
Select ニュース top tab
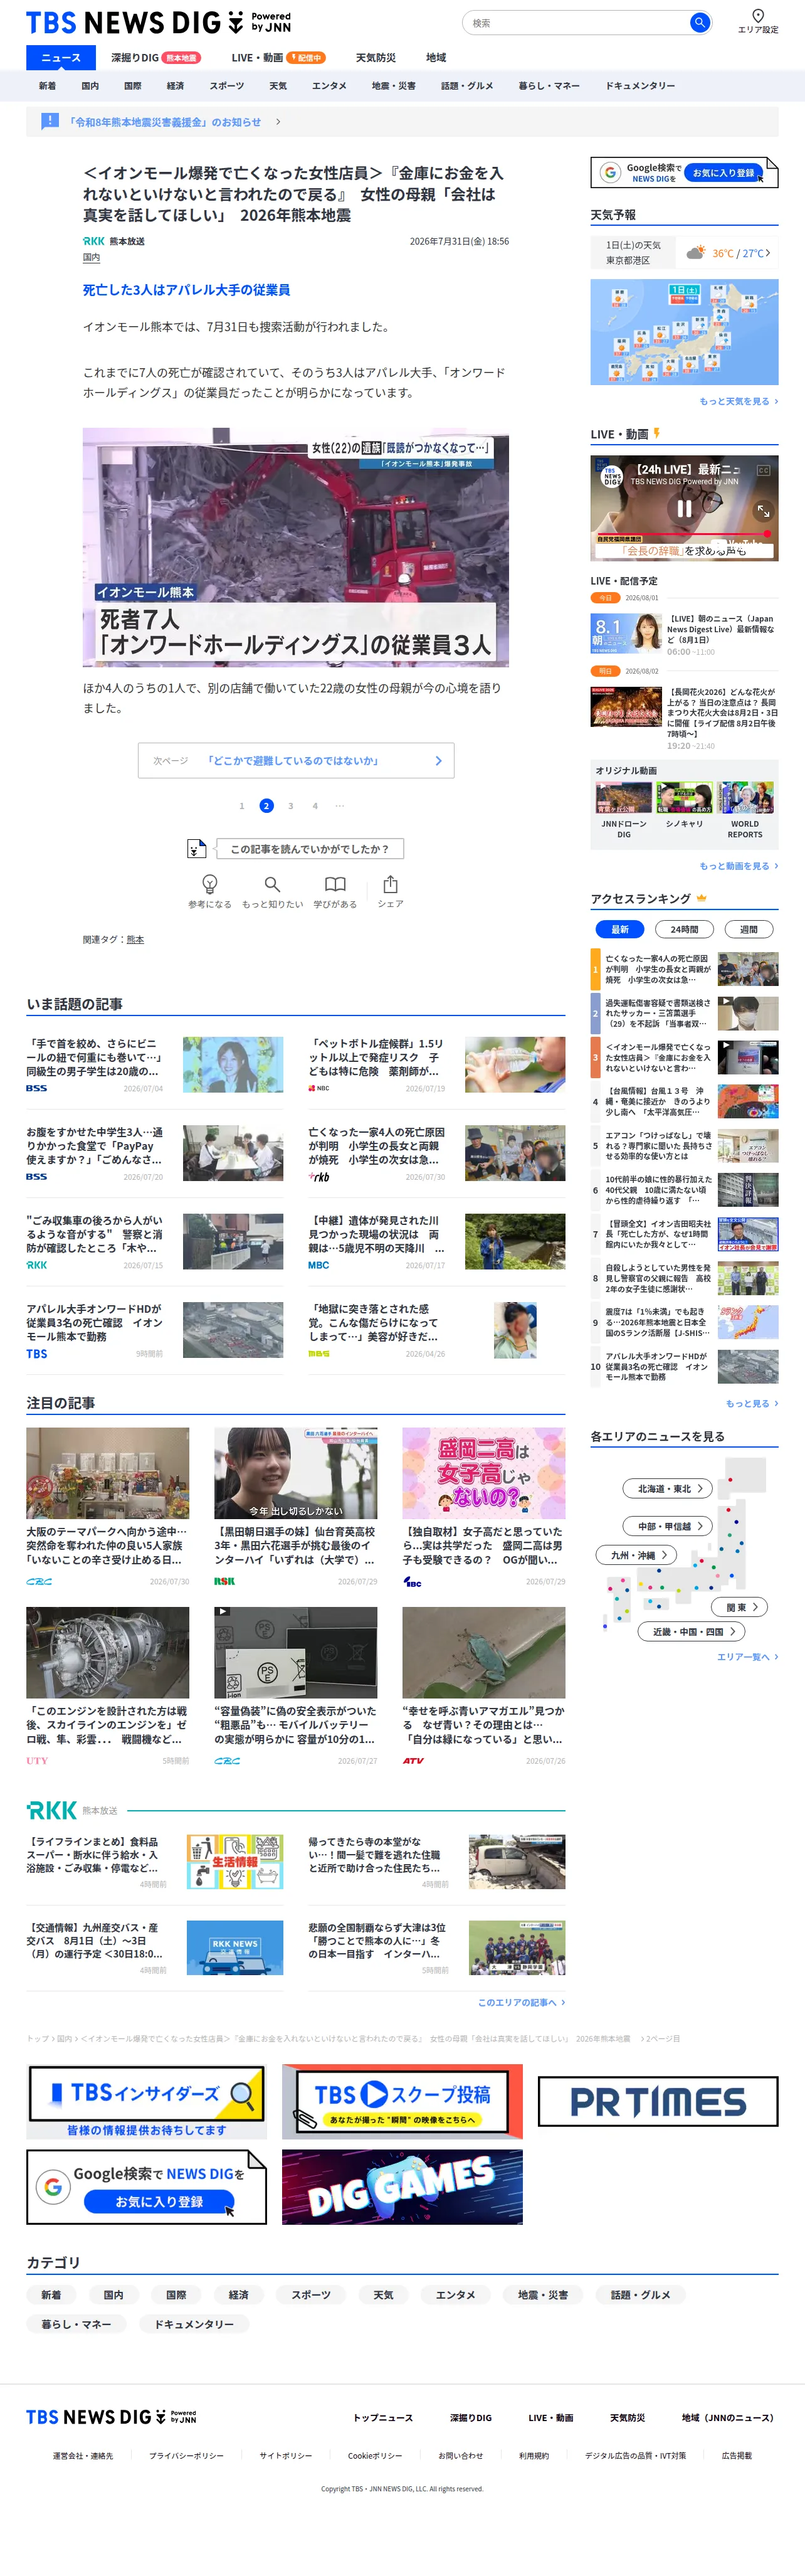[x=61, y=58]
